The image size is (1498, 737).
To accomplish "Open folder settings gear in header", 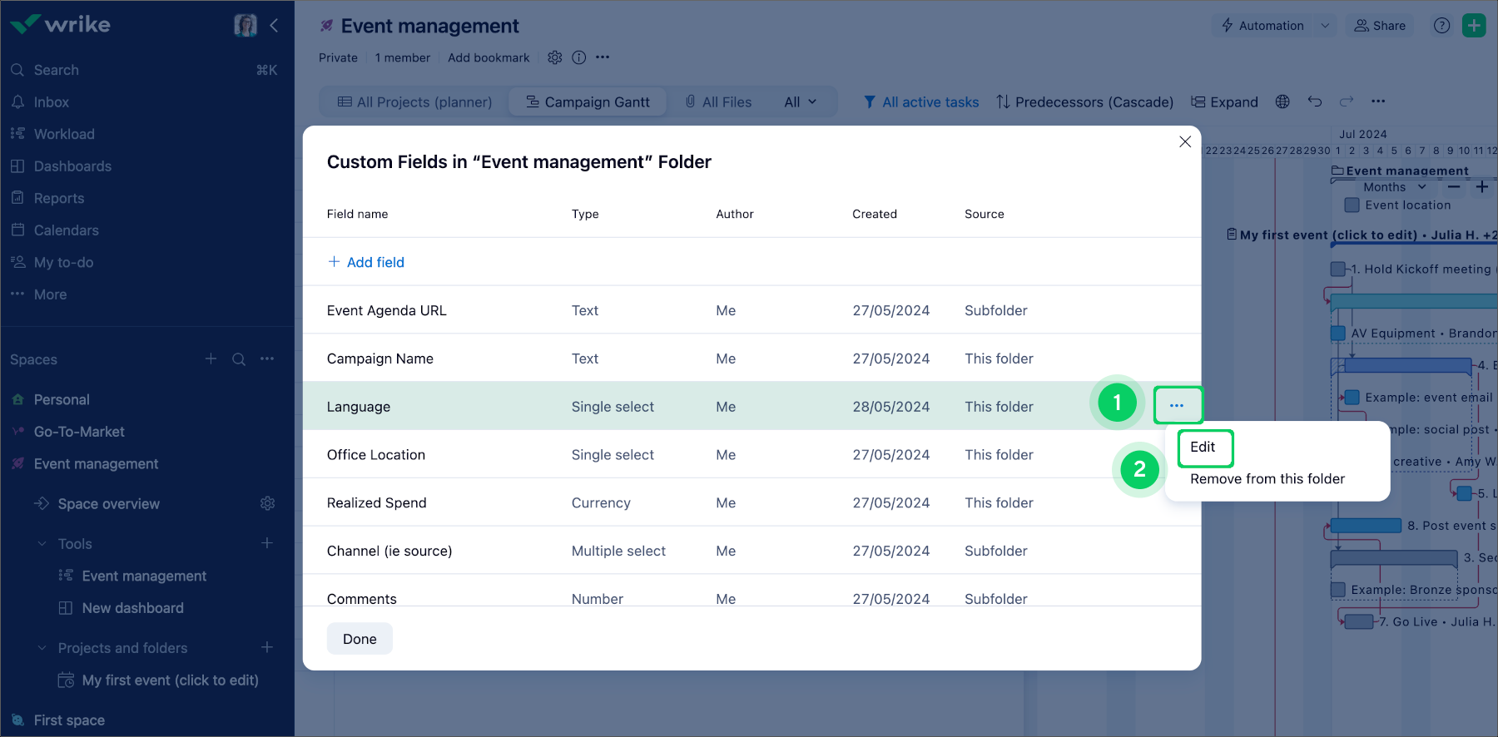I will click(x=555, y=57).
